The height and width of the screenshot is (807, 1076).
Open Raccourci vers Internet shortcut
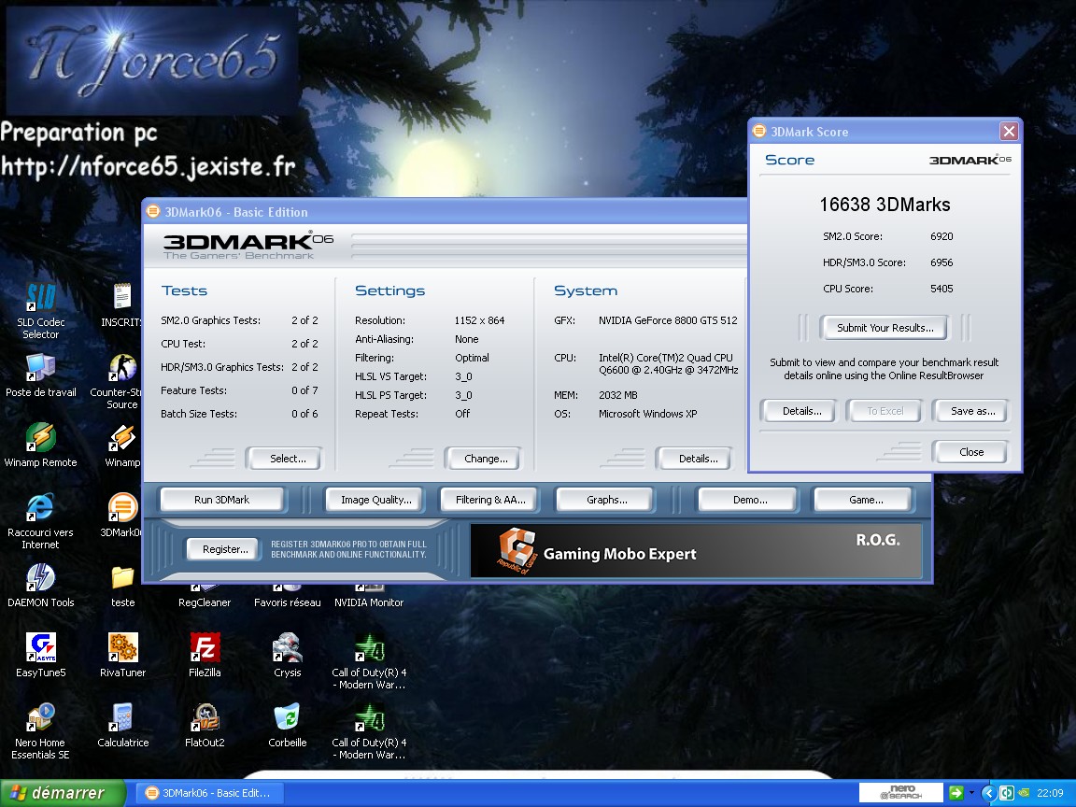point(40,508)
